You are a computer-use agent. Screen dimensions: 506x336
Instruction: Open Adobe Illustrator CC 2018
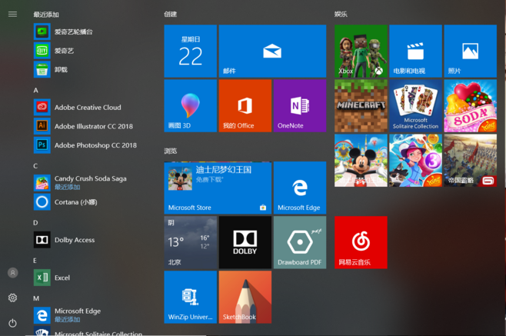click(x=87, y=126)
